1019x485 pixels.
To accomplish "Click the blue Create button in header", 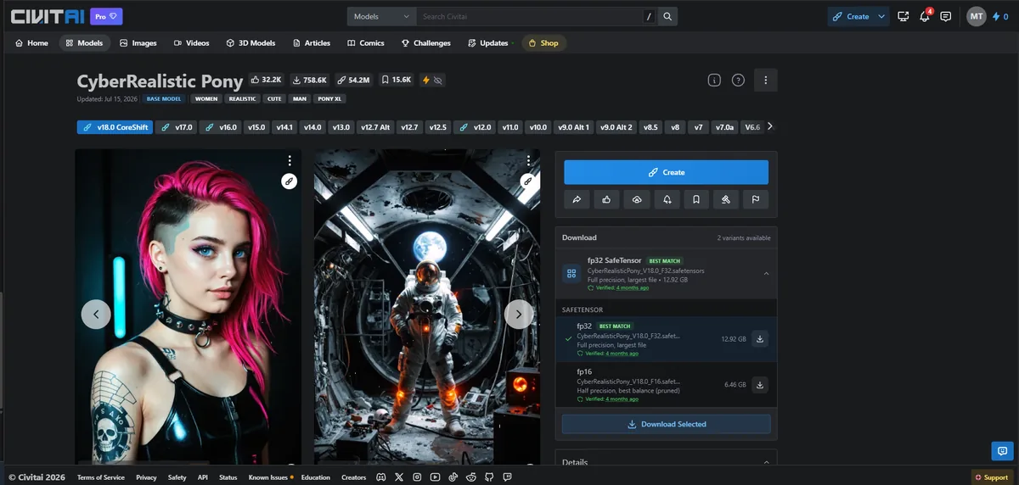I will [x=851, y=16].
